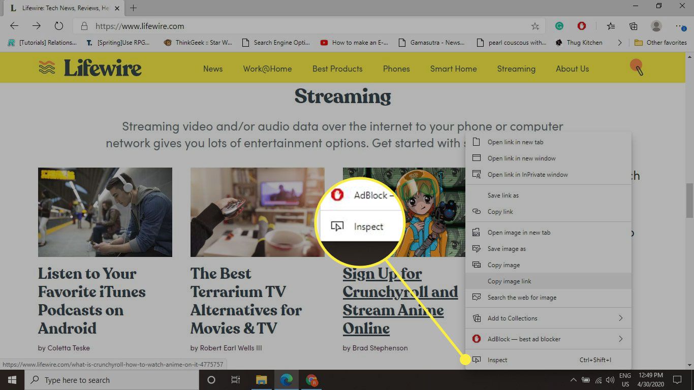Expand the hidden bookmarks overflow chevron
Screen dimensions: 694x390
(x=619, y=43)
